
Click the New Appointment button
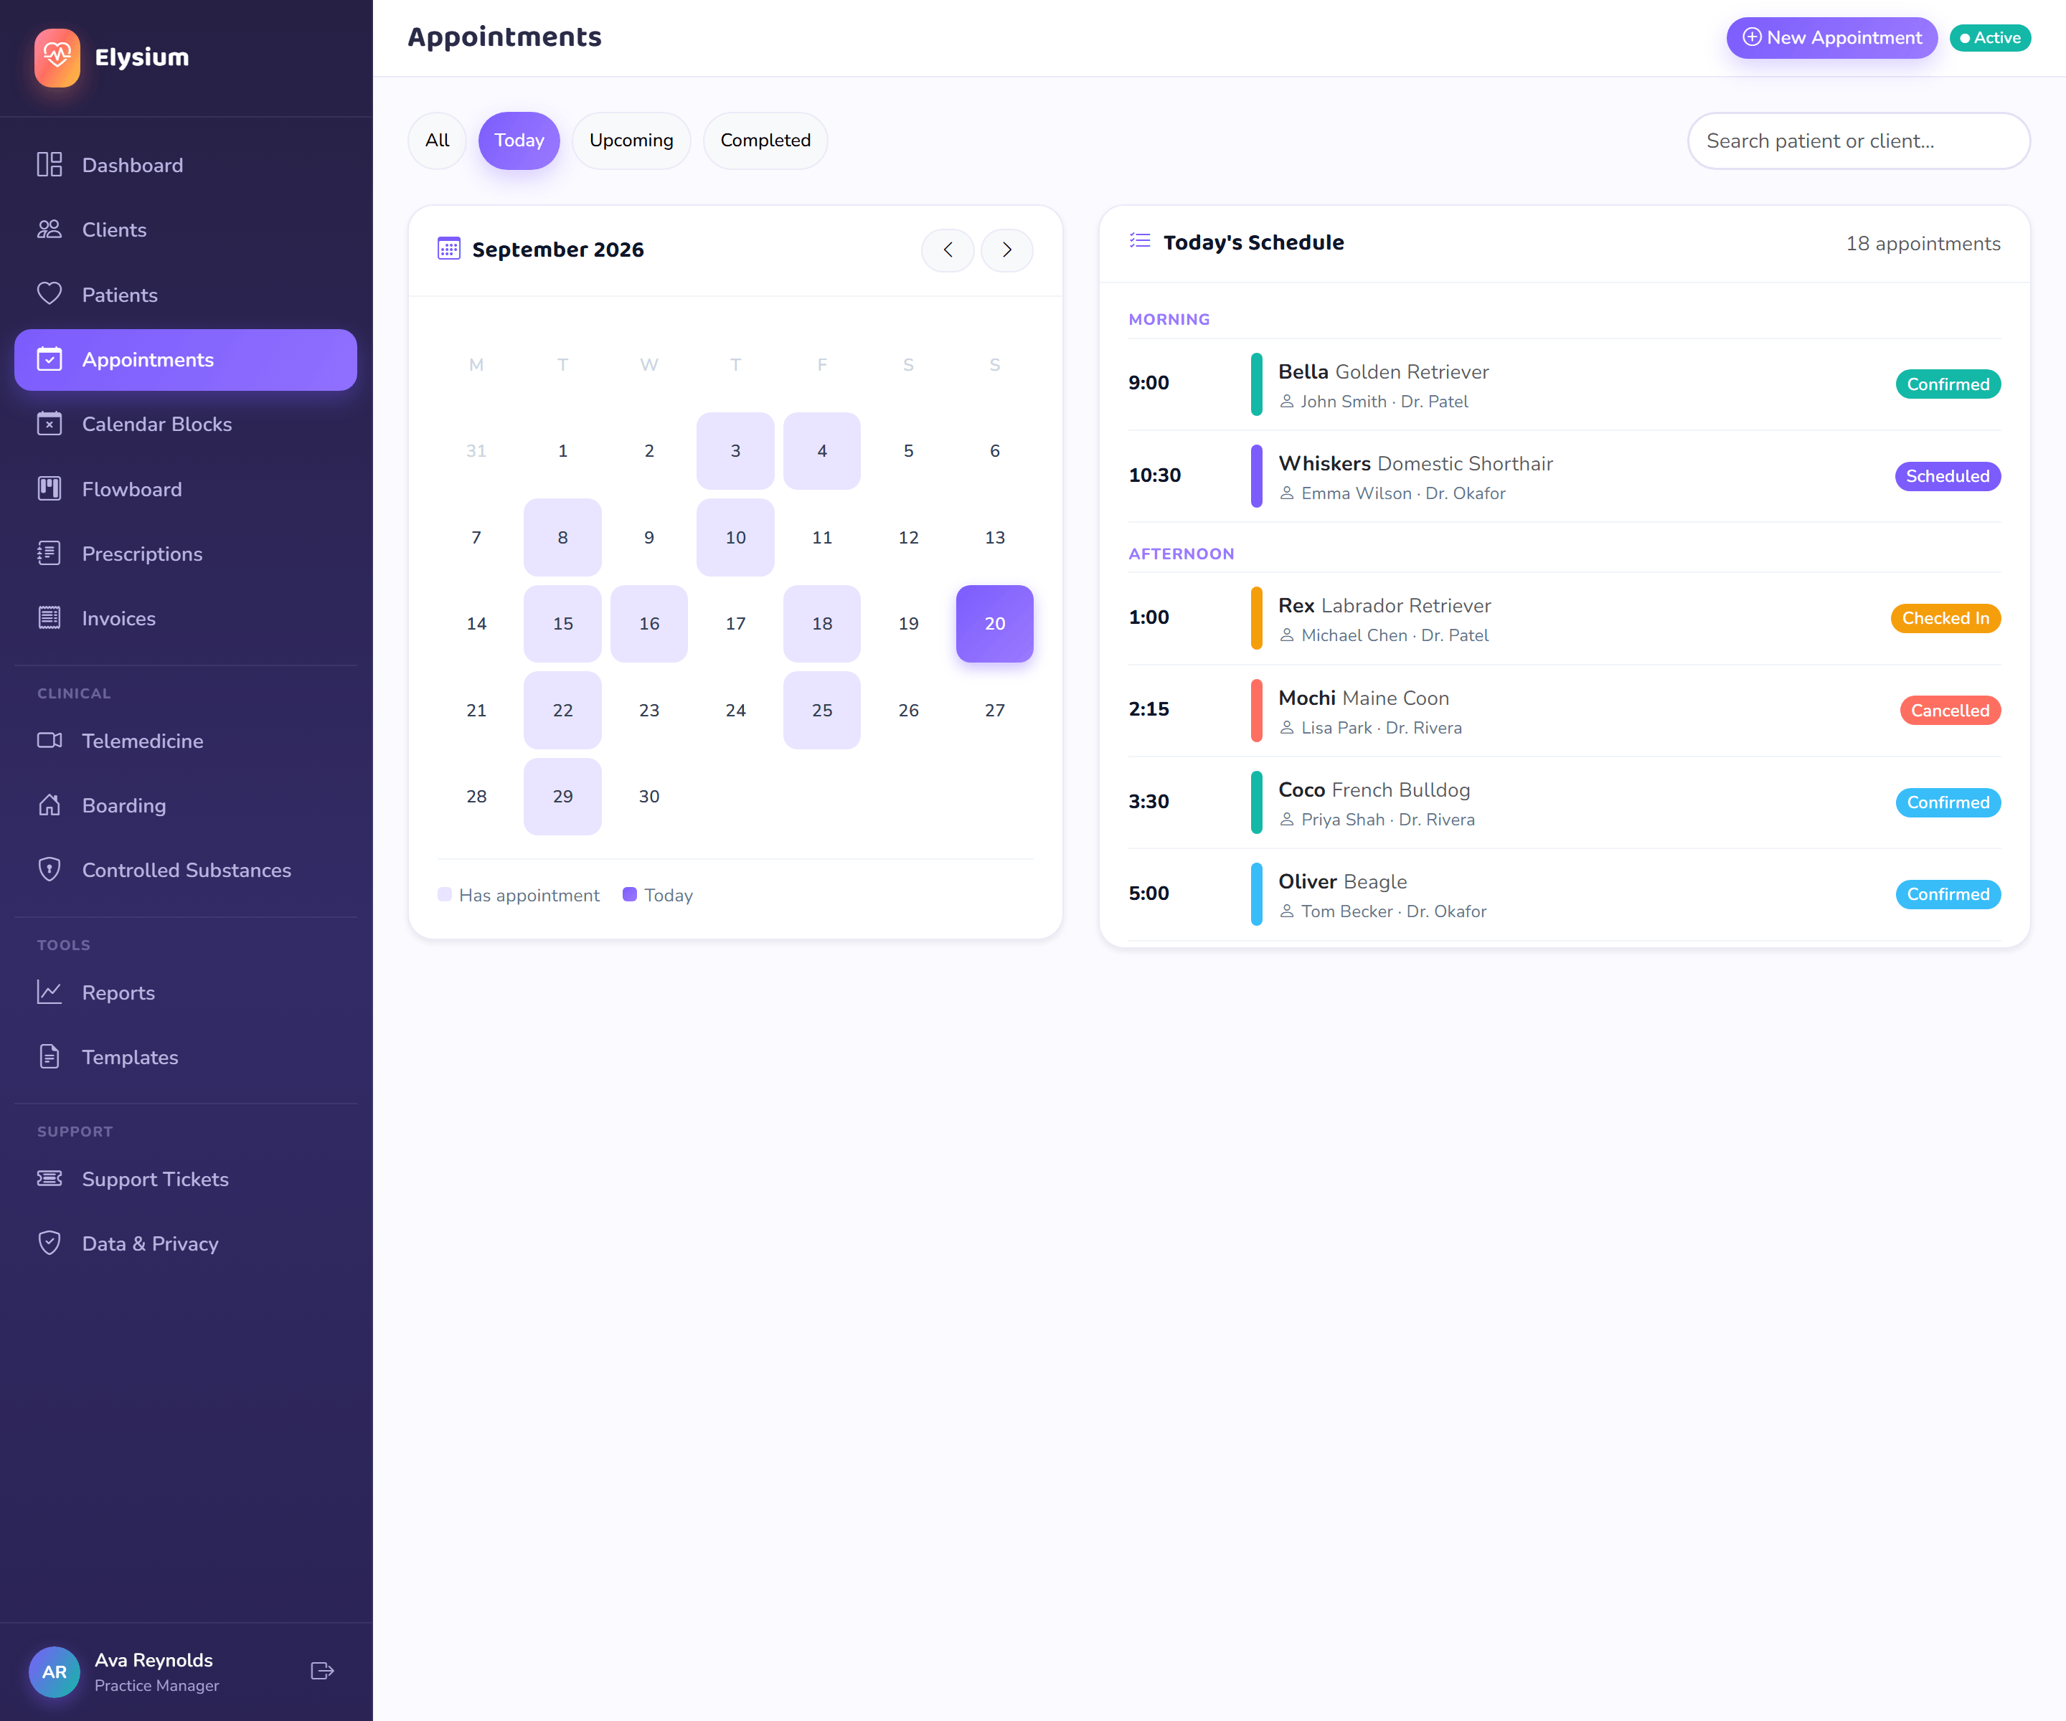tap(1832, 37)
